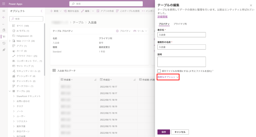Open the app launcher waffle icon
256x137 pixels.
click(x=4, y=4)
